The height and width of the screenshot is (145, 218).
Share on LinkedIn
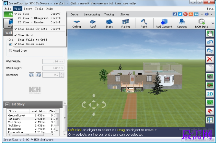[x=196, y=14]
